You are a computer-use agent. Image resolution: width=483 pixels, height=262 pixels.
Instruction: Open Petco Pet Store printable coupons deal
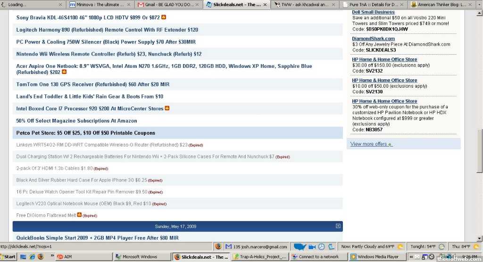point(86,133)
